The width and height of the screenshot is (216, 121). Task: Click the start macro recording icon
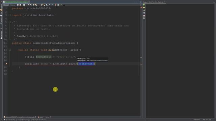tap(58, 5)
